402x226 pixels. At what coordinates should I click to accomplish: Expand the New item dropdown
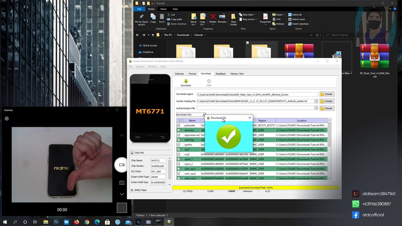[x=247, y=15]
